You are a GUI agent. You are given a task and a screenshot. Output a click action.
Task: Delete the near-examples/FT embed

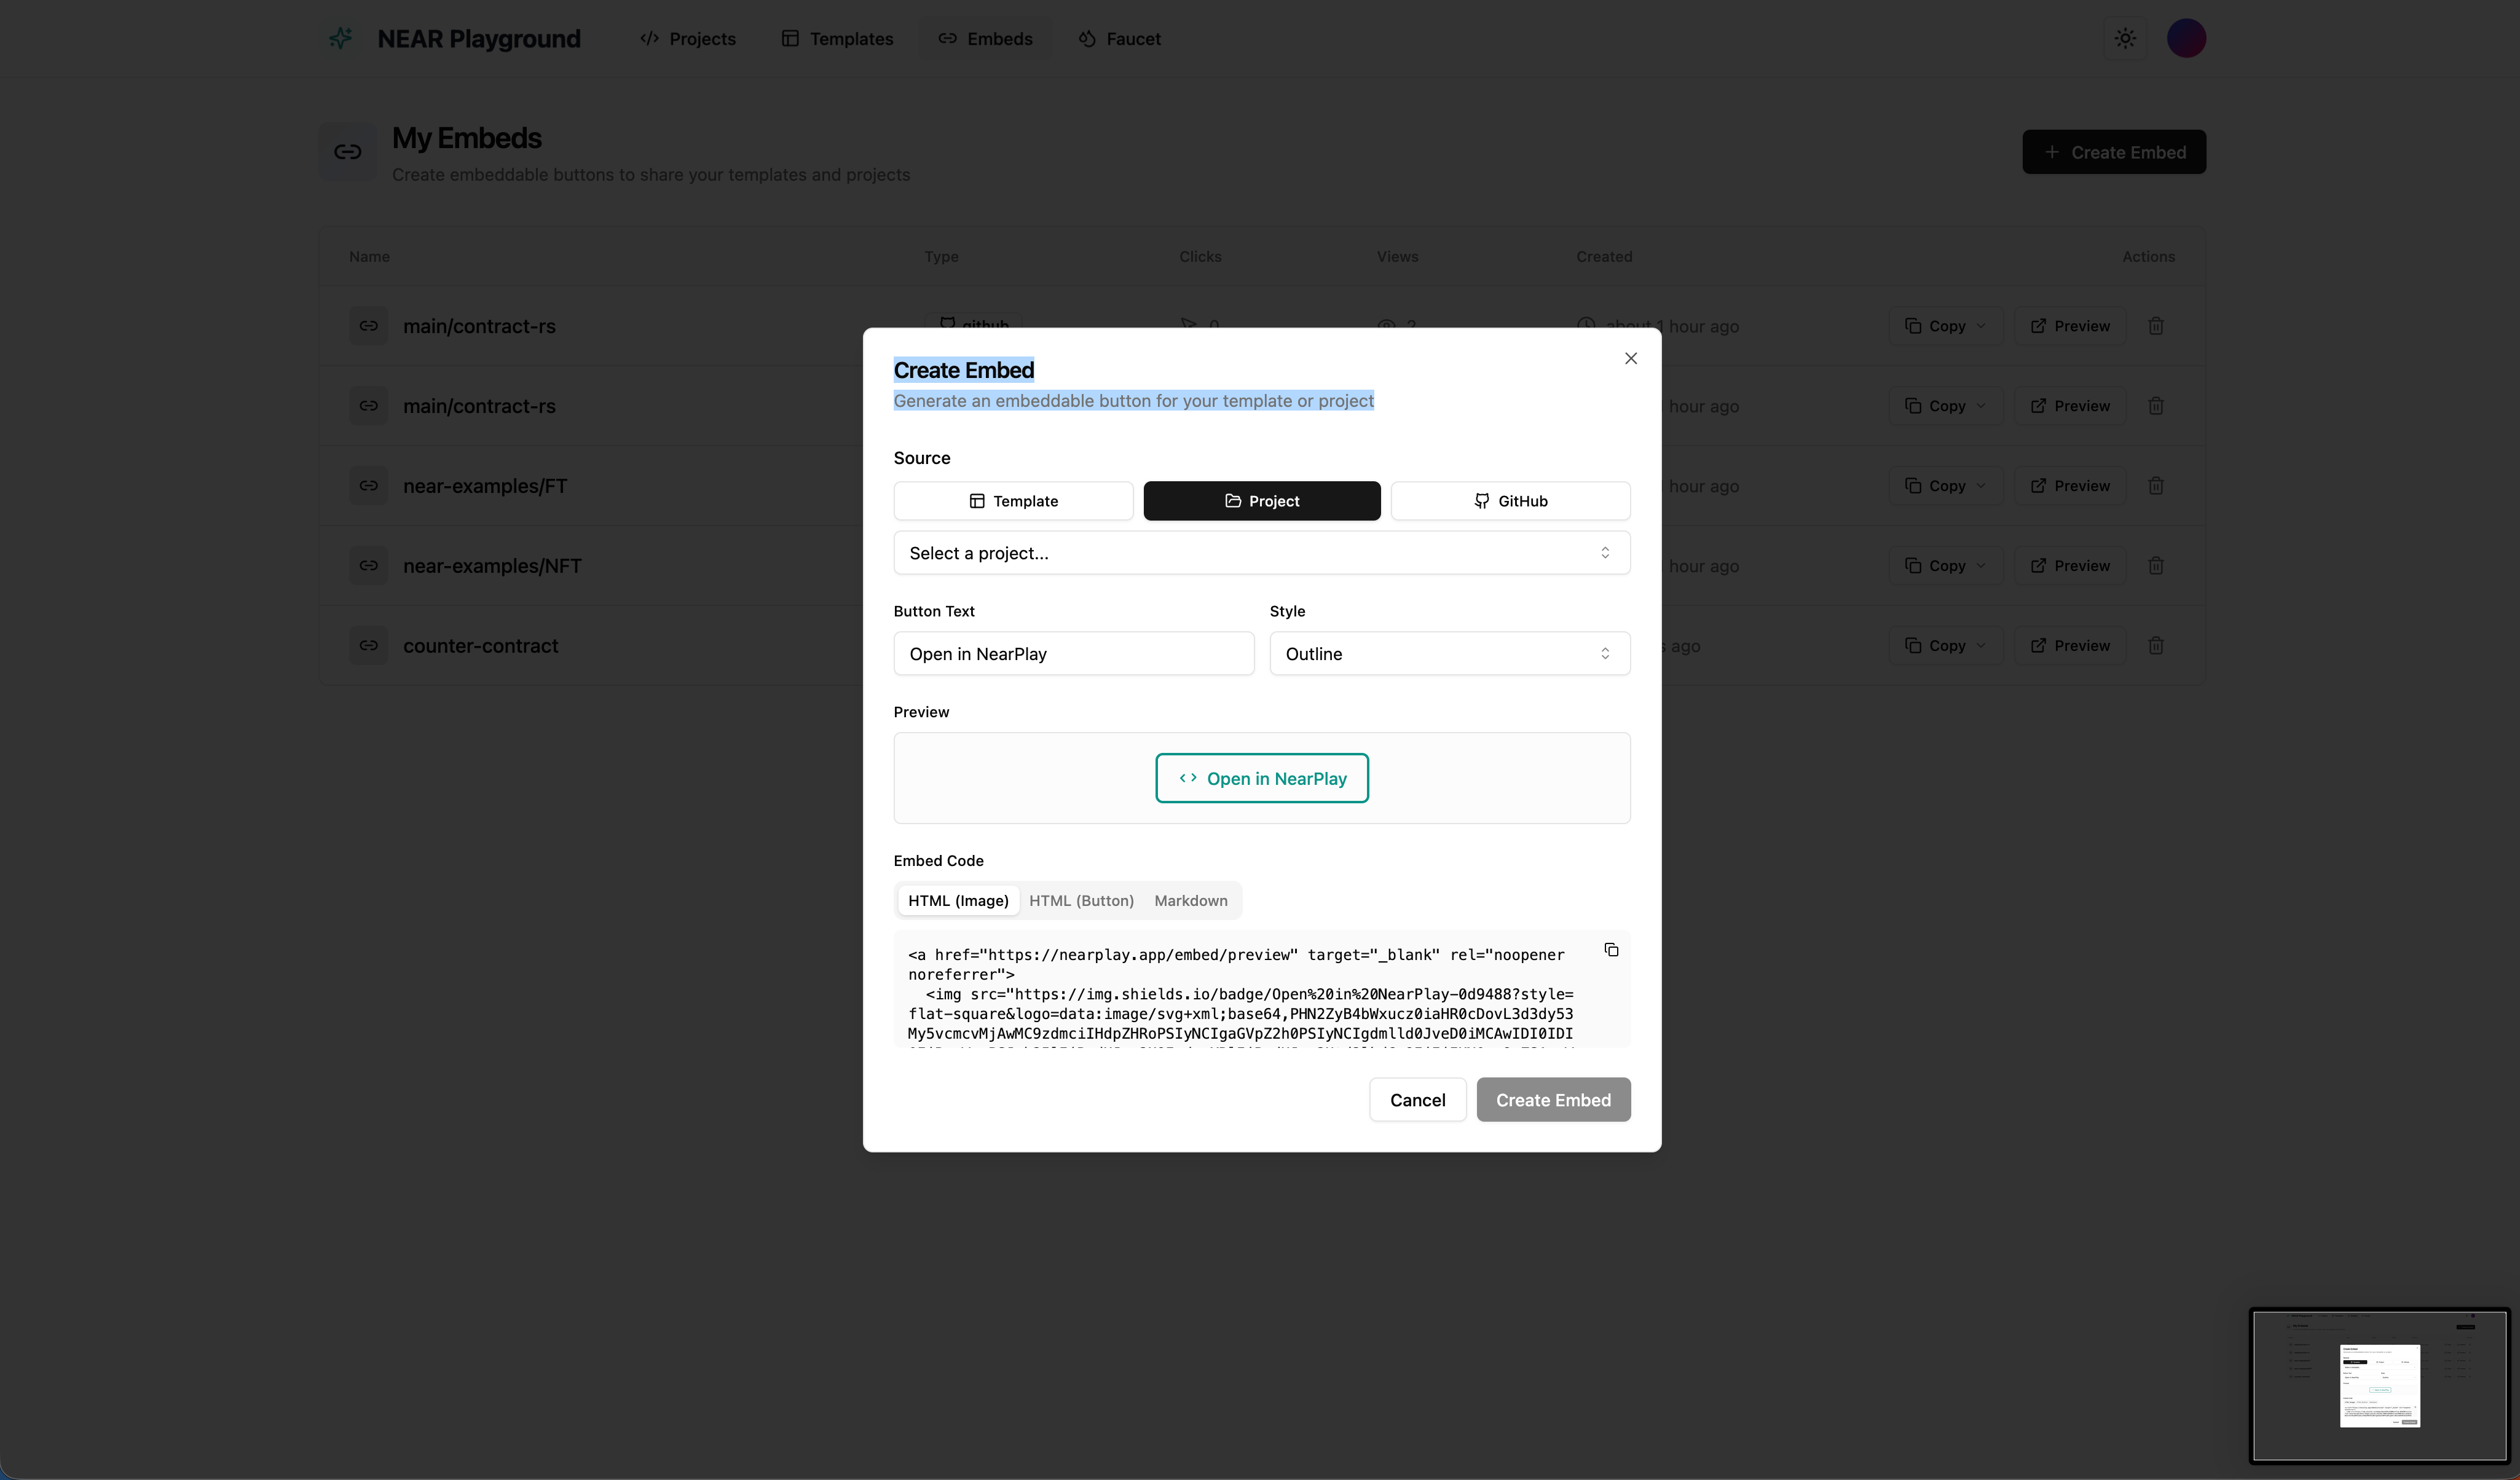[2156, 486]
